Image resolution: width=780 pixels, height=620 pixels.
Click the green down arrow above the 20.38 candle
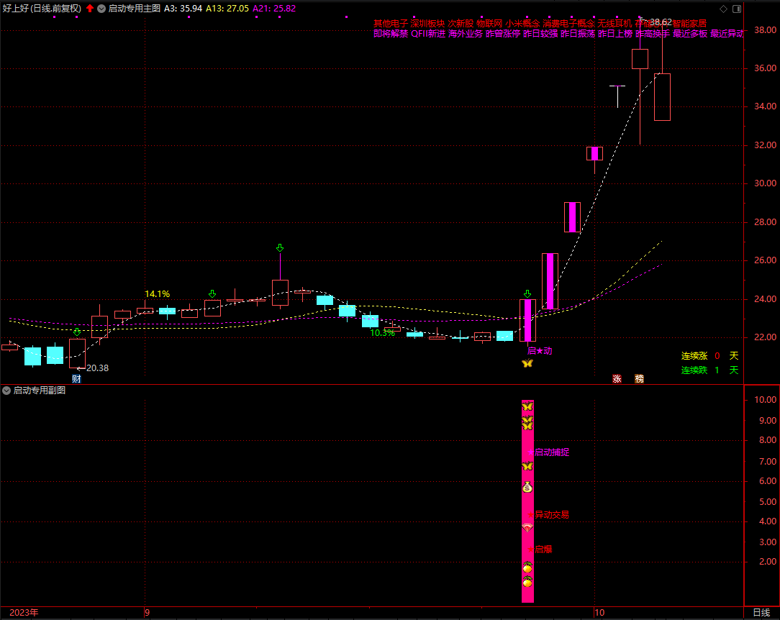click(x=76, y=332)
